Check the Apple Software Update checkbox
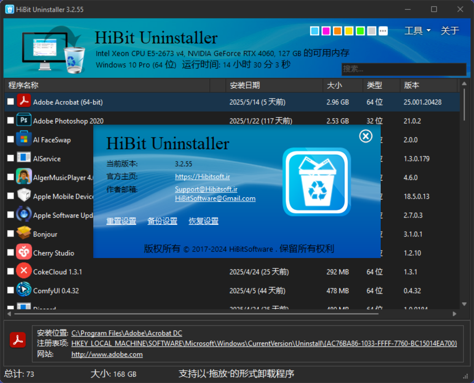Viewport: 474px width, 383px height. click(x=11, y=215)
